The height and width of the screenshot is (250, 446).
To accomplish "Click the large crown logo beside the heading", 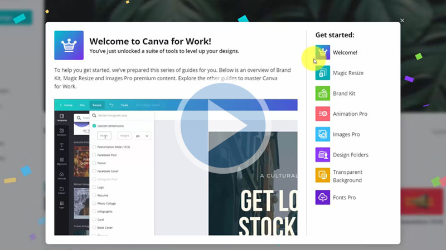I will (69, 45).
